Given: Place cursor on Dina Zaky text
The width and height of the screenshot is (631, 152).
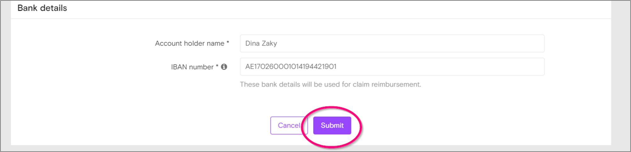Looking at the screenshot, I should click(x=261, y=43).
